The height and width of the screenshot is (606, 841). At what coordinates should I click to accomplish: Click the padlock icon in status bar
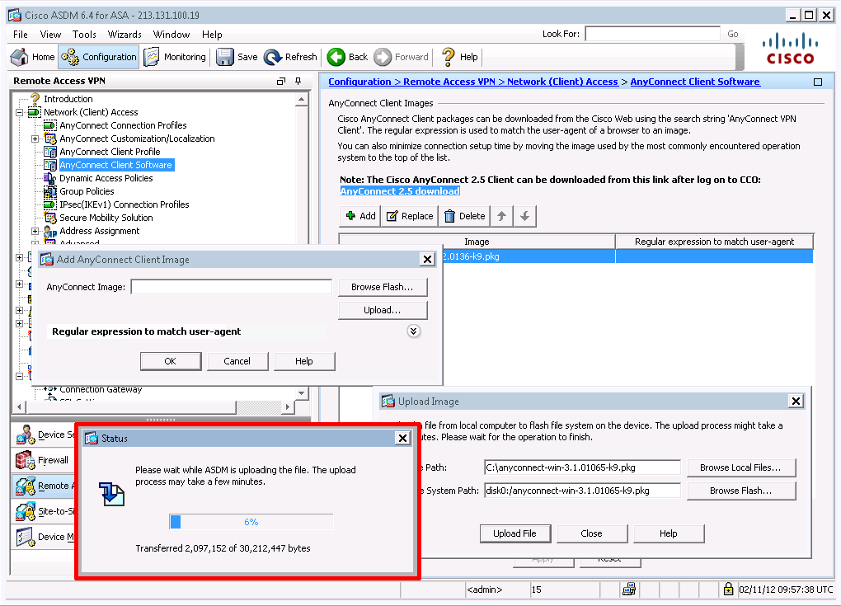(x=728, y=589)
